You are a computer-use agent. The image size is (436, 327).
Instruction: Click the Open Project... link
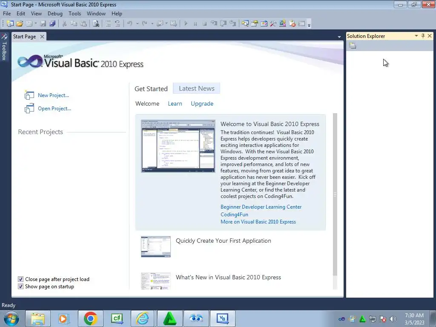(x=54, y=109)
